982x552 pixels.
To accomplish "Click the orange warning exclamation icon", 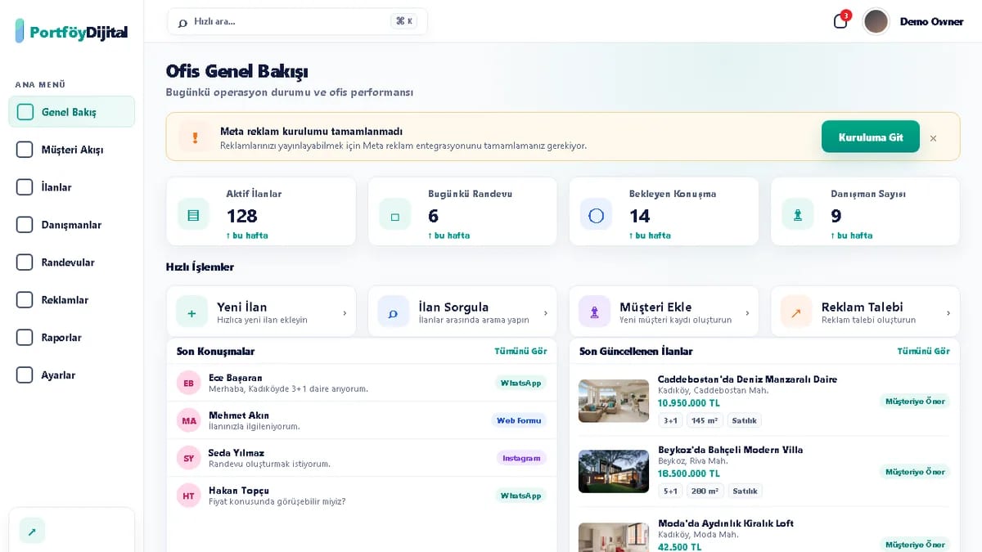I will [195, 137].
